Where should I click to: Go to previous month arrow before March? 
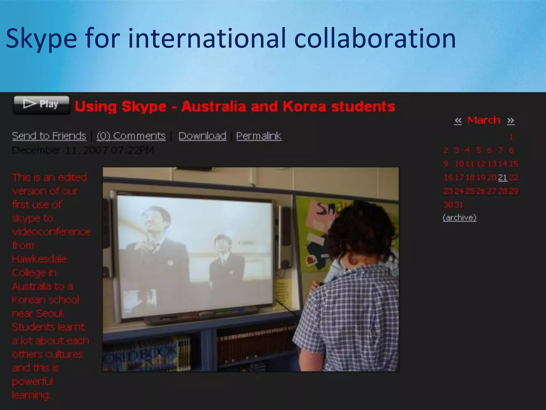click(458, 121)
